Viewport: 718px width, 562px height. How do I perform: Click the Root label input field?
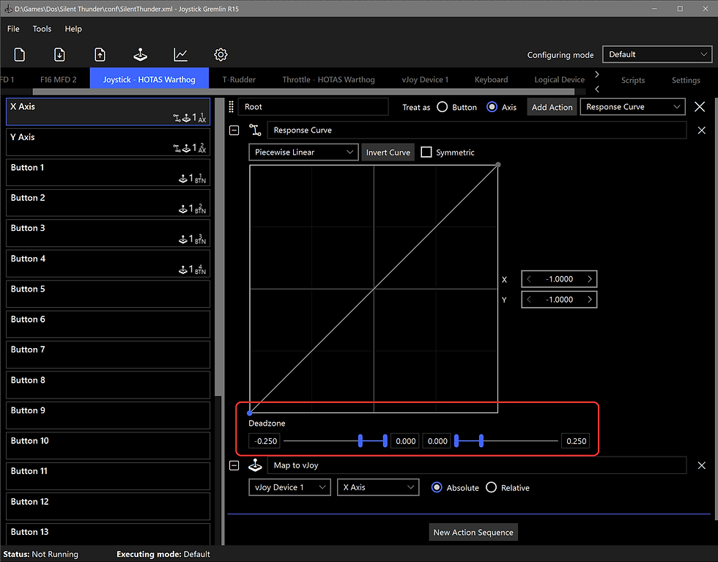(314, 107)
